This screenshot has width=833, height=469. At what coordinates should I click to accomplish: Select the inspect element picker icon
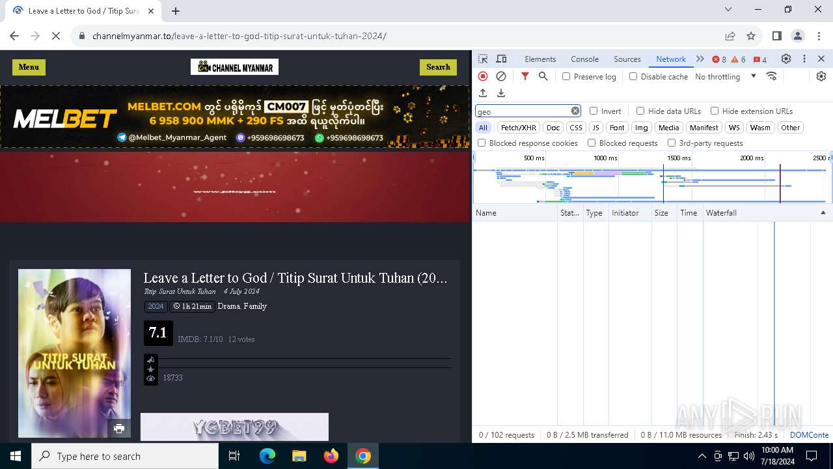point(483,59)
